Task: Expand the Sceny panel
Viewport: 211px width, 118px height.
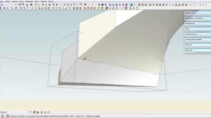Action: [x=198, y=13]
